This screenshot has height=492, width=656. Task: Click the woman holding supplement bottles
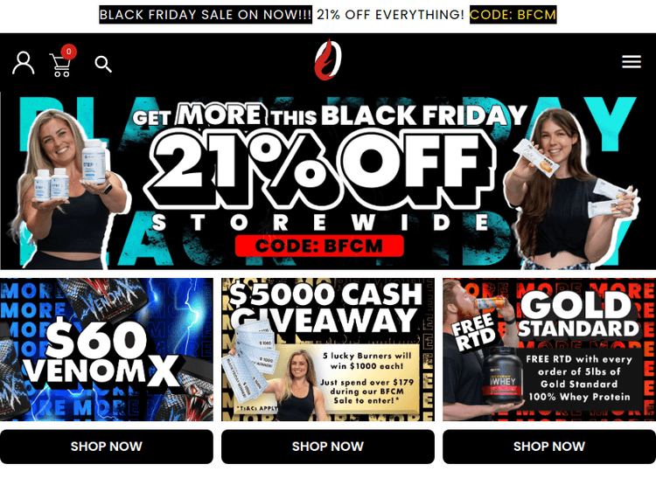coord(69,188)
